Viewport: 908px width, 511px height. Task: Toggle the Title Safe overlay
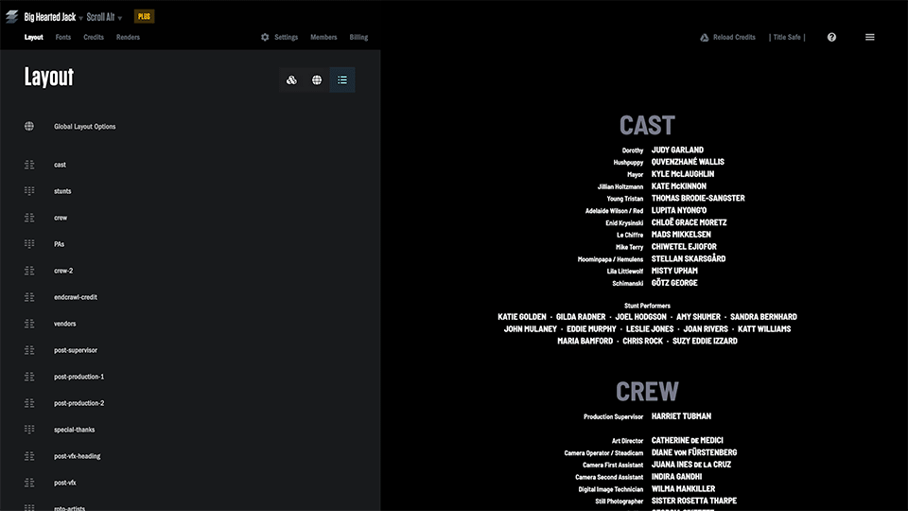pos(787,37)
